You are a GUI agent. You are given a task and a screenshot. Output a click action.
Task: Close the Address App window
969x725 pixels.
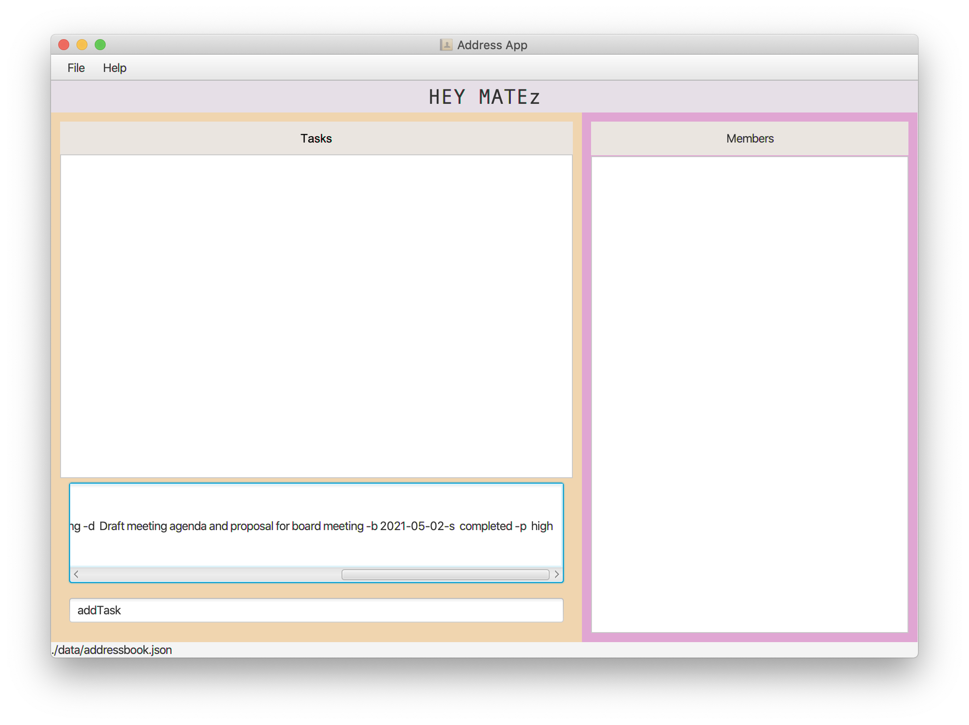[64, 45]
